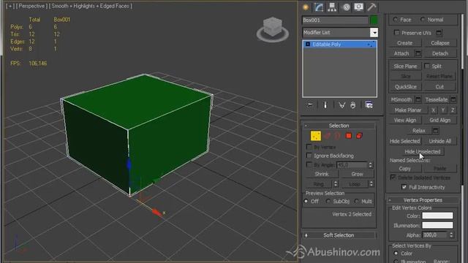The width and height of the screenshot is (468, 263).
Task: Disable Full Interactivity checkbox
Action: [404, 187]
